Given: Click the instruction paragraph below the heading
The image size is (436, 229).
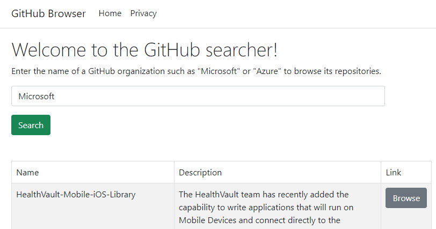Looking at the screenshot, I should (197, 71).
